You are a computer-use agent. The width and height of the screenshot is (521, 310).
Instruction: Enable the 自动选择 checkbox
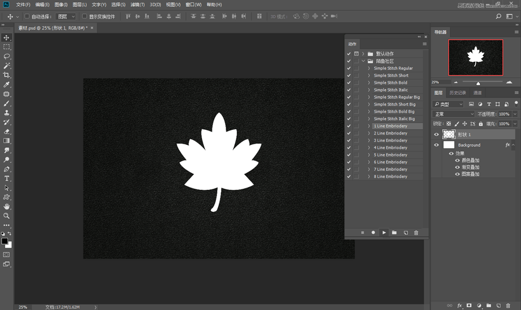[x=27, y=17]
